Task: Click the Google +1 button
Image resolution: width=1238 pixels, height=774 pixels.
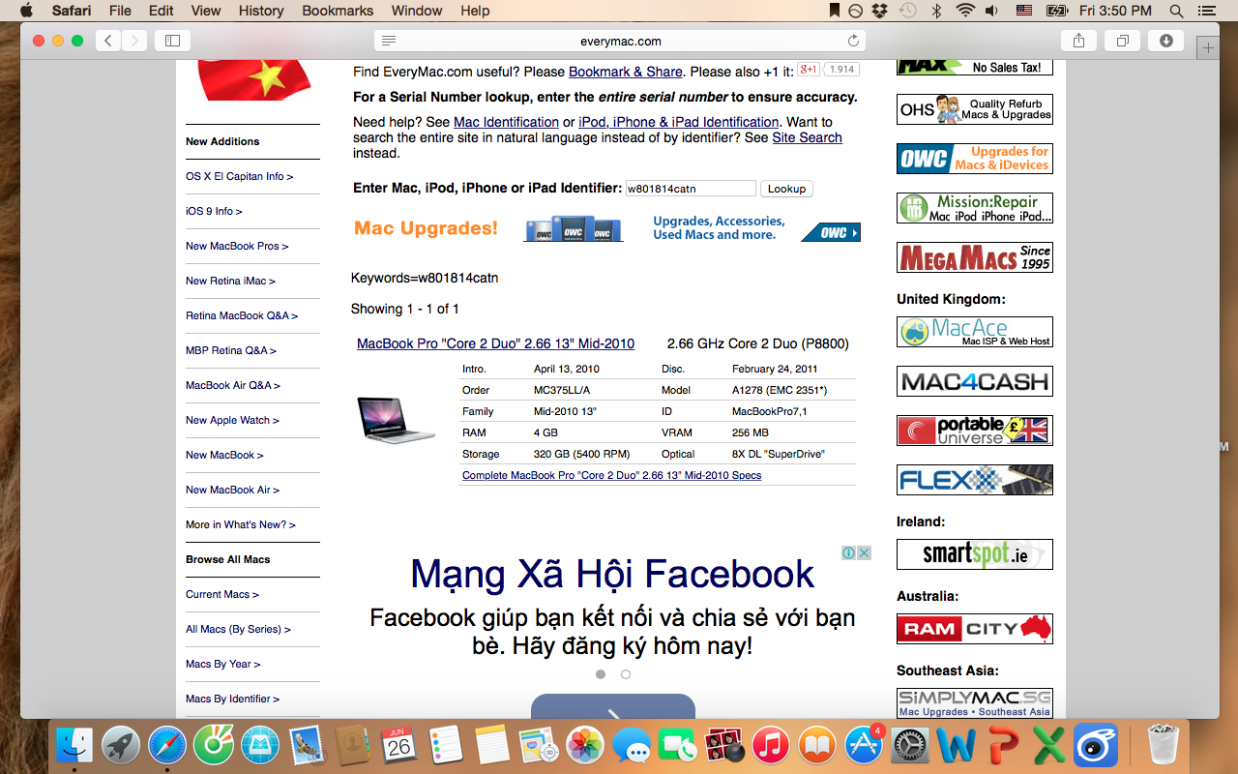Action: click(808, 70)
